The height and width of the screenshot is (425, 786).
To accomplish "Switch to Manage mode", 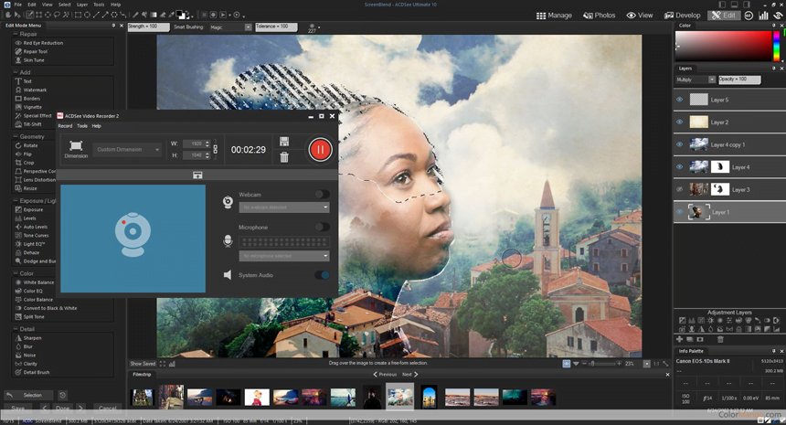I will click(554, 16).
